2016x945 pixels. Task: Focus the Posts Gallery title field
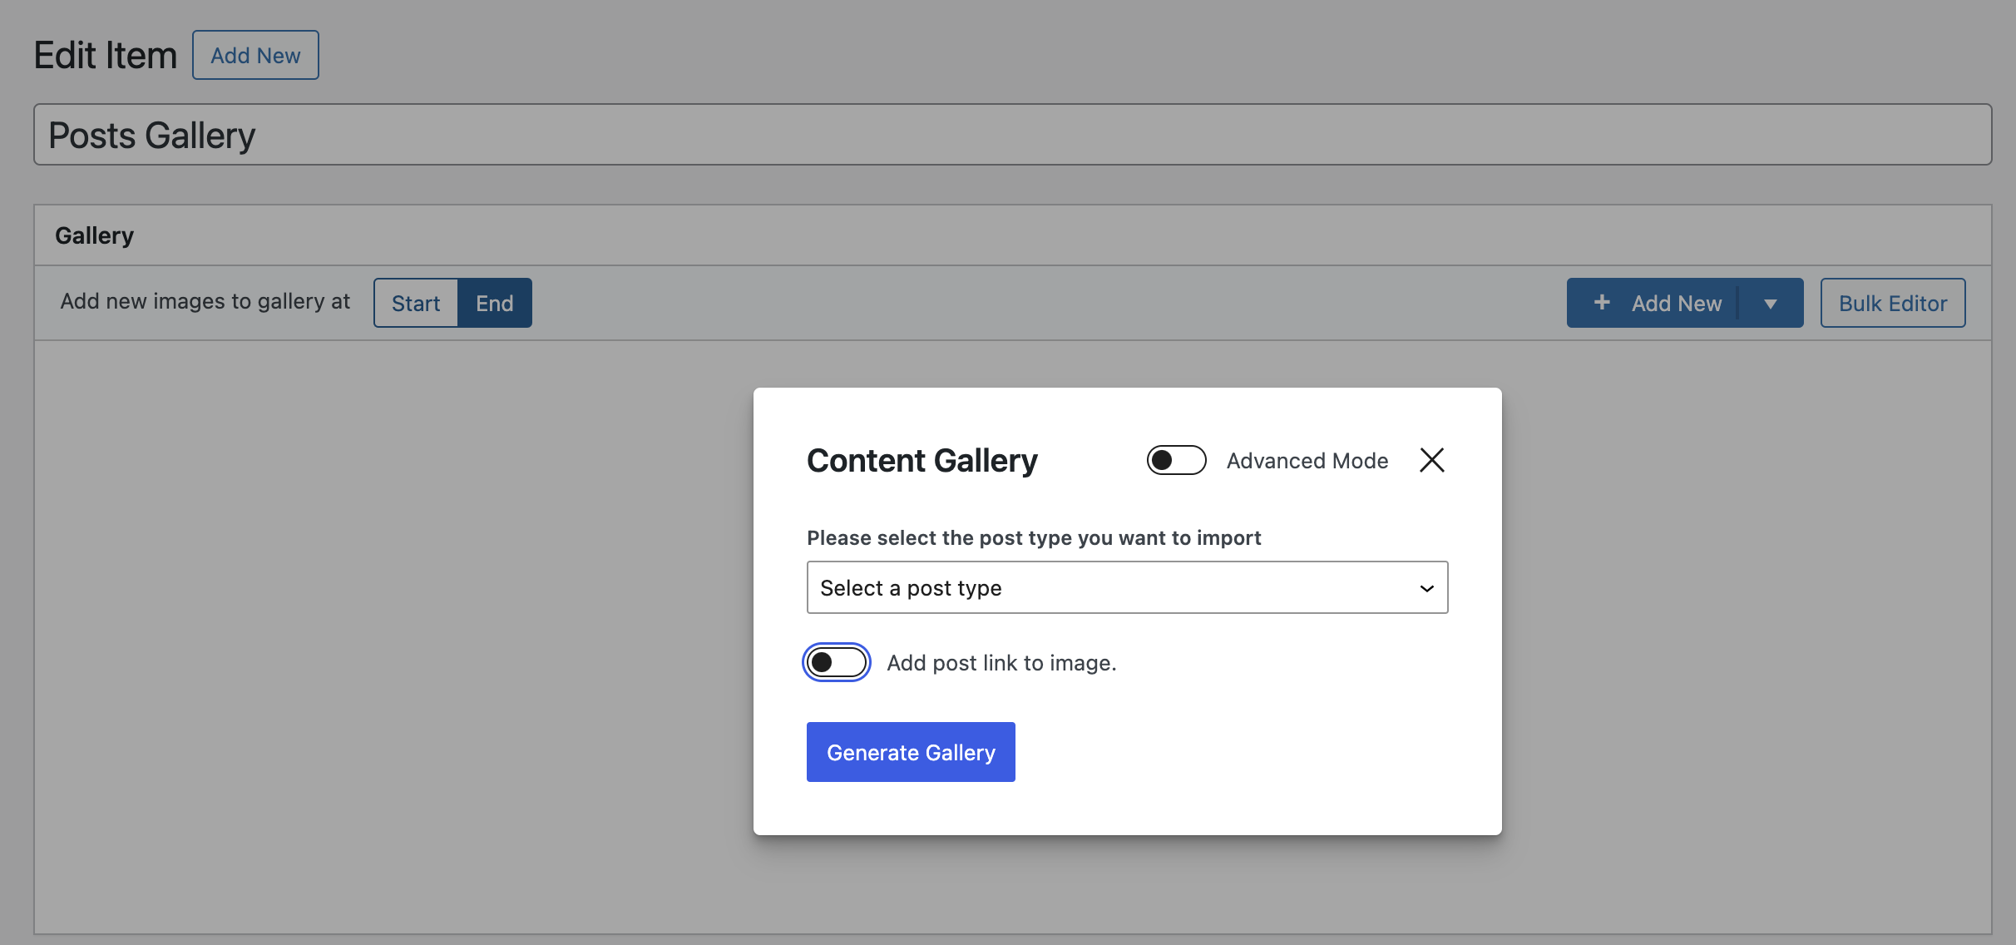(x=1012, y=135)
